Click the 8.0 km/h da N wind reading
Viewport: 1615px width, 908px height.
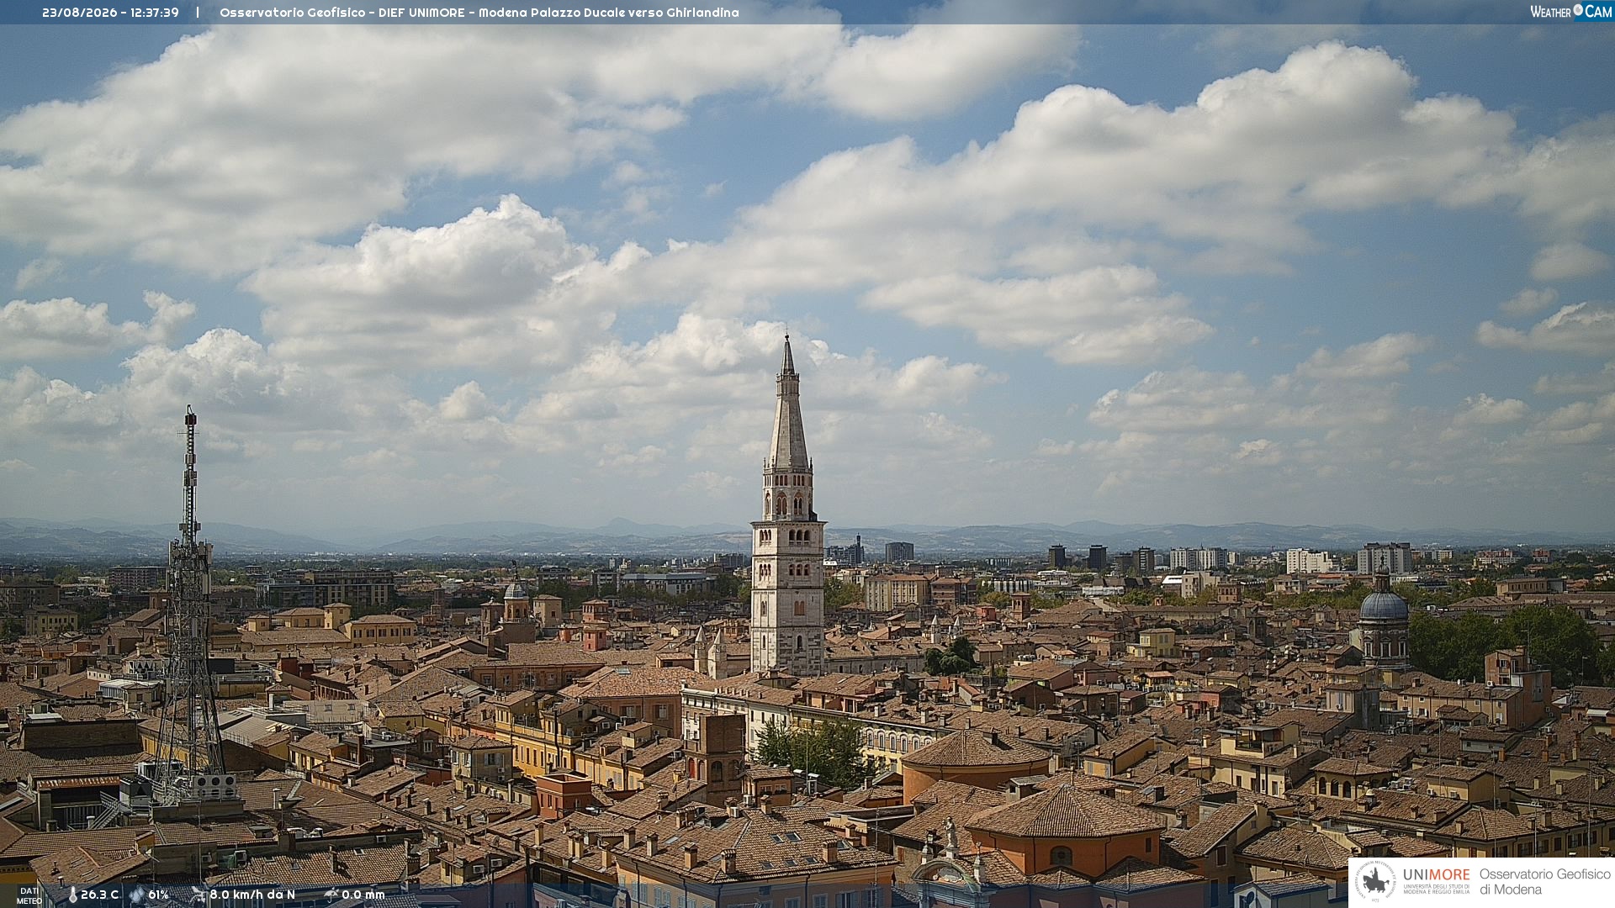point(252,895)
